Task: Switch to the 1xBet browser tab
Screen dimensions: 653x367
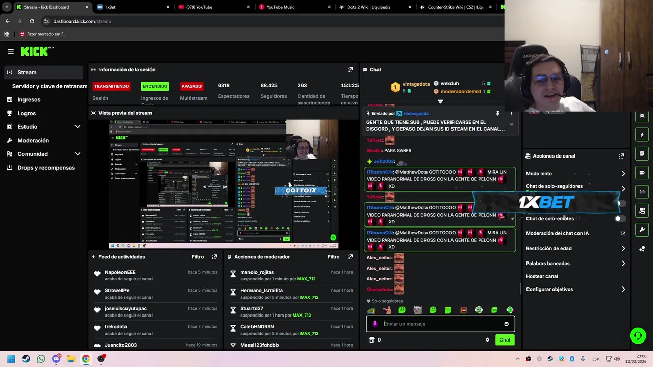Action: pyautogui.click(x=133, y=7)
